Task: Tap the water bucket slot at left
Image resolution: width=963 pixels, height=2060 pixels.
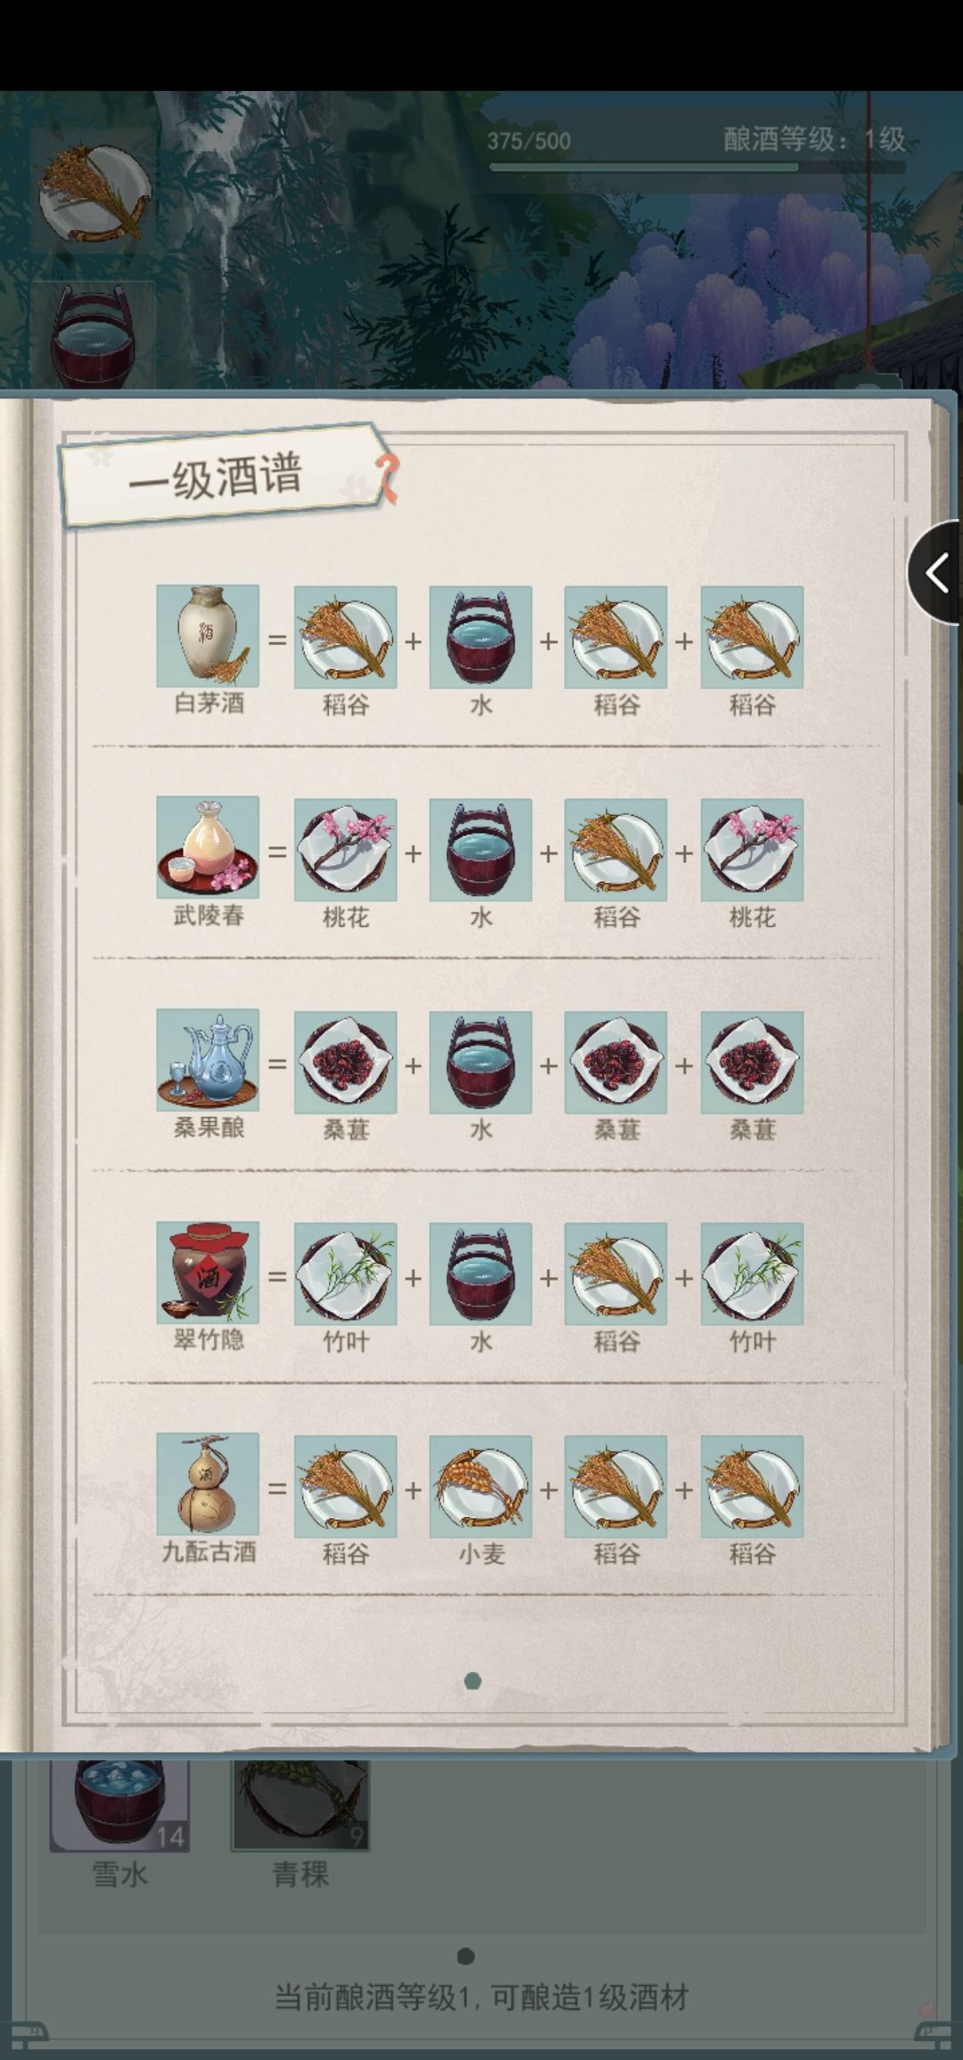Action: (x=94, y=336)
